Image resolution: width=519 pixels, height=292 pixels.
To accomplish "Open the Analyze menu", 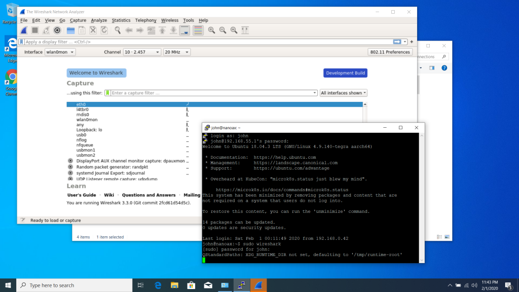I will [99, 20].
